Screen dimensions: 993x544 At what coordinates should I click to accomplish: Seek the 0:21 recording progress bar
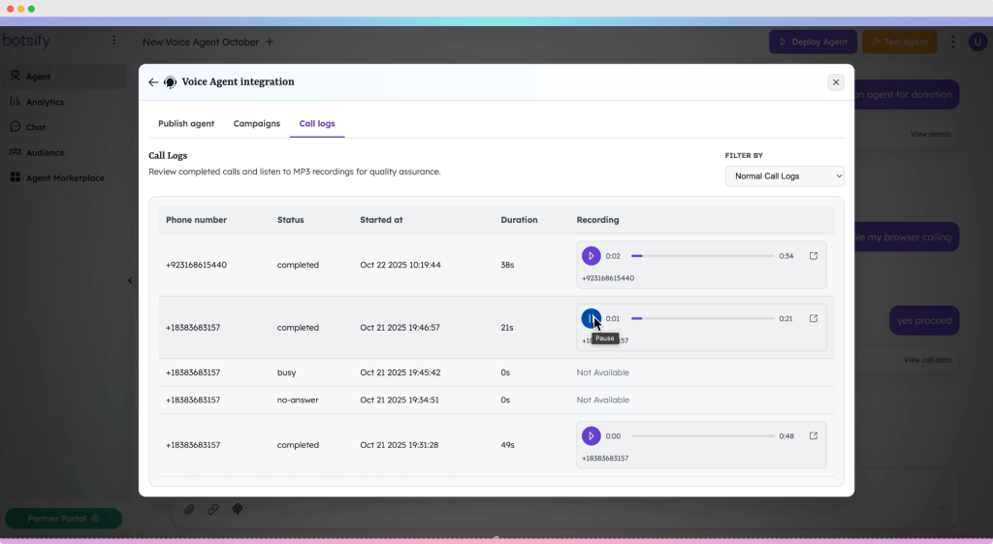(702, 319)
